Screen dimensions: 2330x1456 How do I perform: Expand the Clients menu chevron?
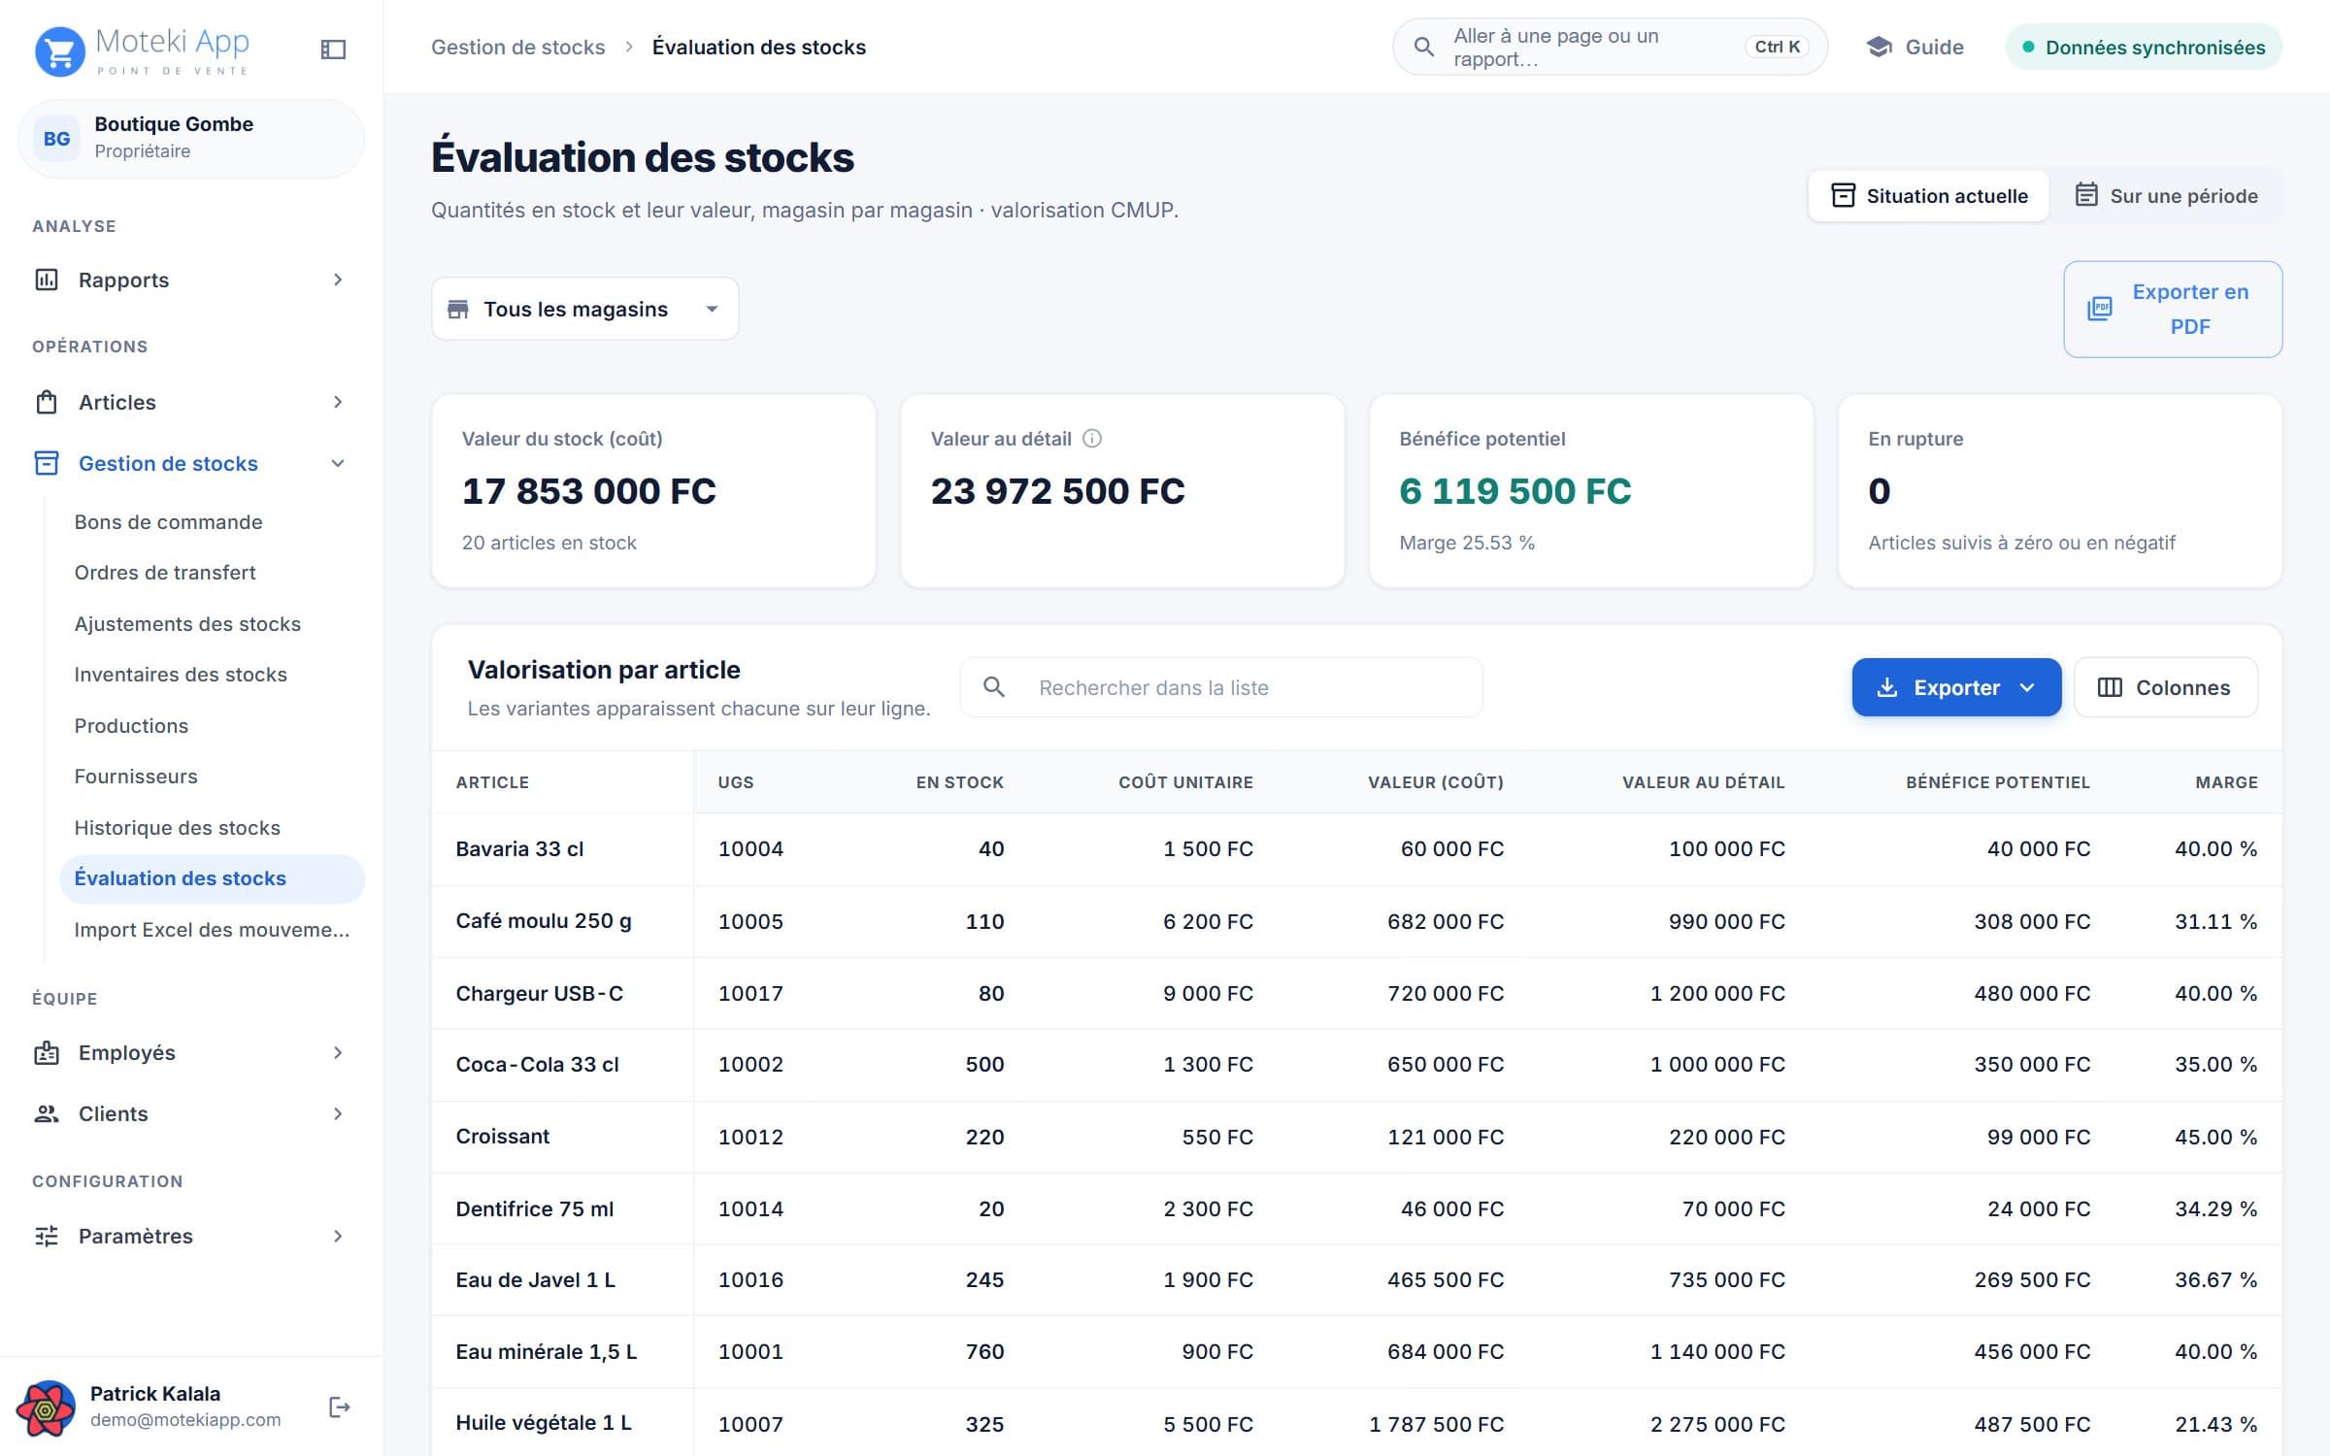pos(338,1113)
